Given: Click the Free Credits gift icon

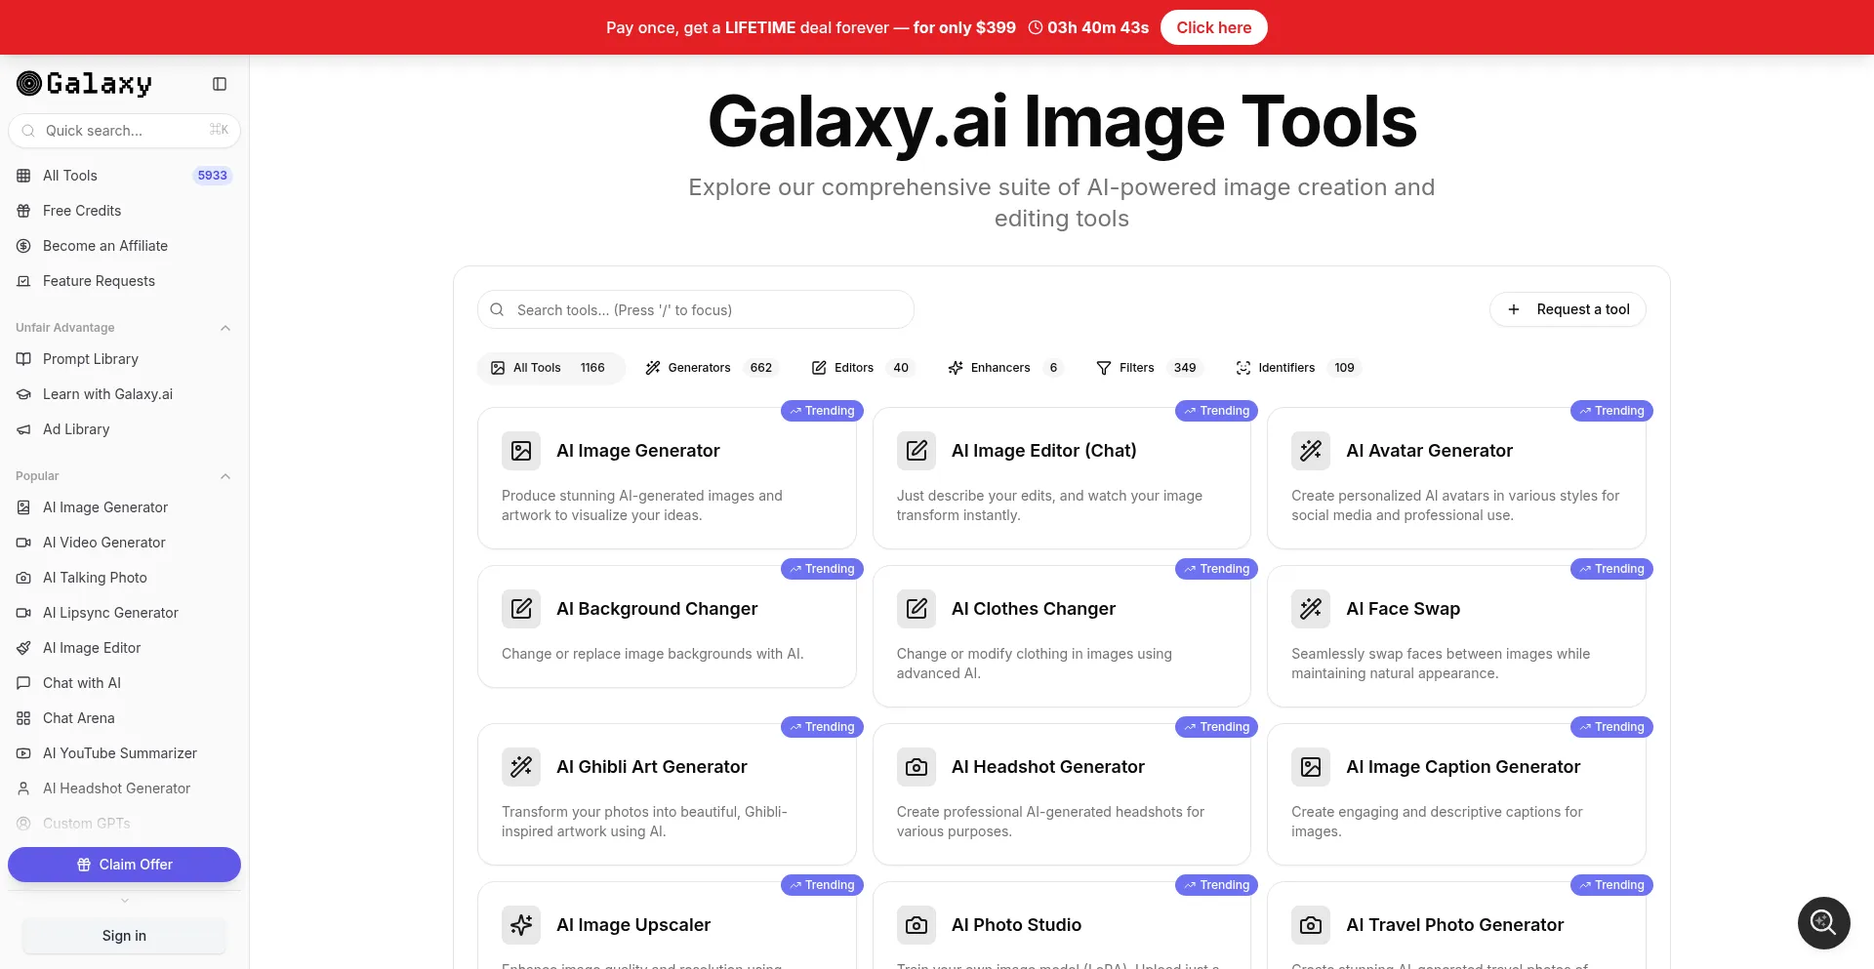Looking at the screenshot, I should tap(23, 211).
